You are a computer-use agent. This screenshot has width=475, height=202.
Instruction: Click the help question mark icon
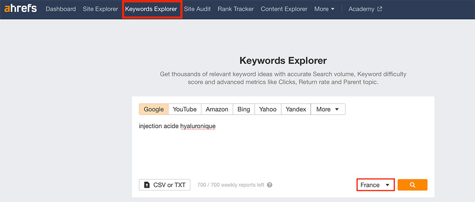270,185
